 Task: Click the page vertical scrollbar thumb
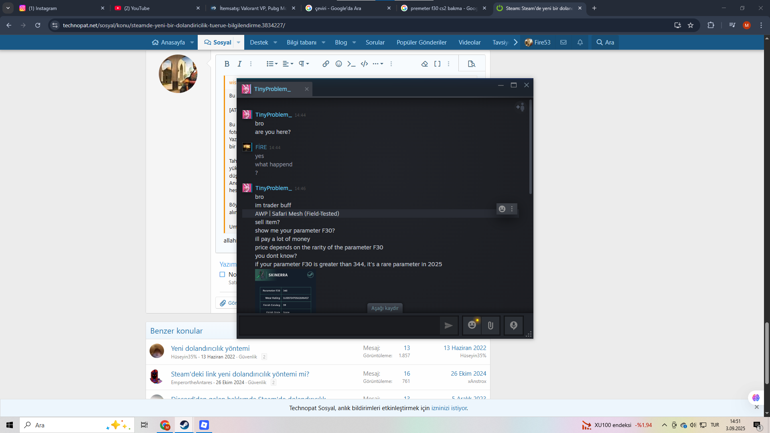[x=767, y=353]
